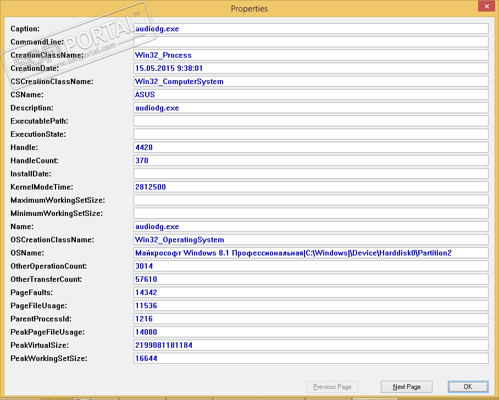Click the 'ExecutablePath:' label text
The height and width of the screenshot is (400, 499).
click(x=40, y=121)
